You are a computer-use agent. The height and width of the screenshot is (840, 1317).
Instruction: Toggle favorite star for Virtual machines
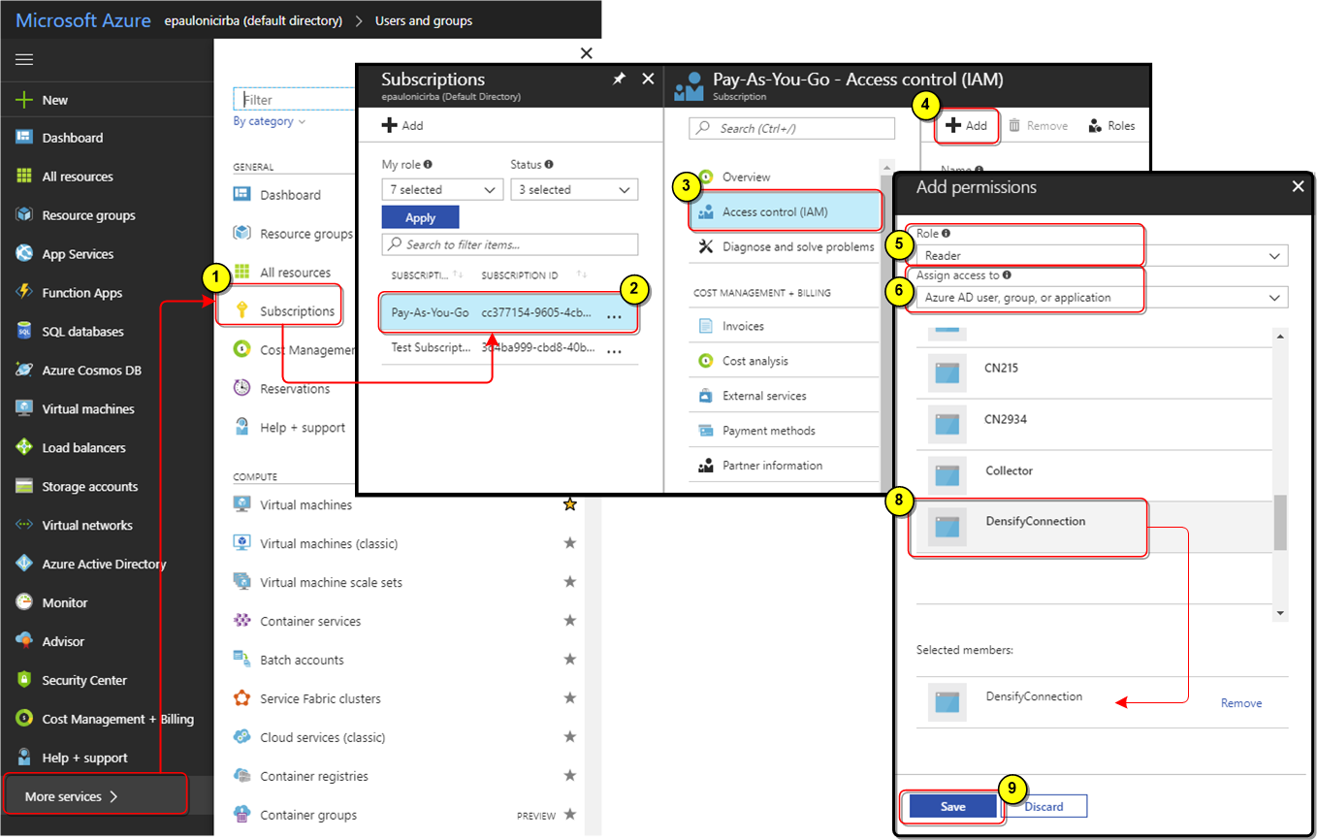click(570, 504)
